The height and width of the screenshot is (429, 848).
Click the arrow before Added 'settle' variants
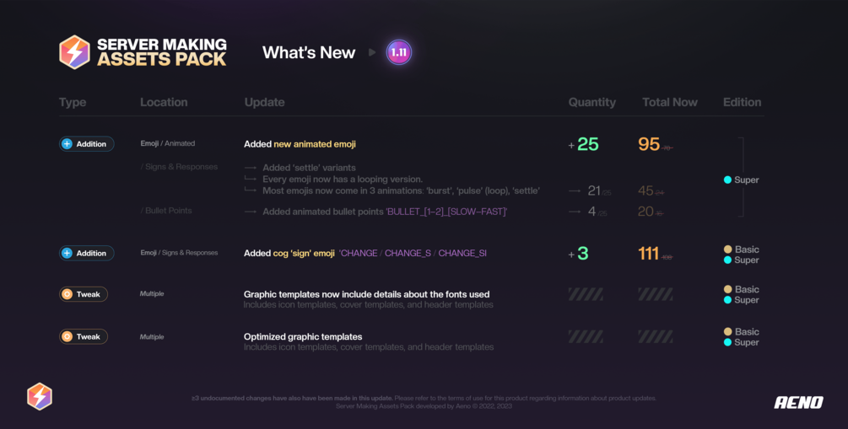click(x=250, y=168)
